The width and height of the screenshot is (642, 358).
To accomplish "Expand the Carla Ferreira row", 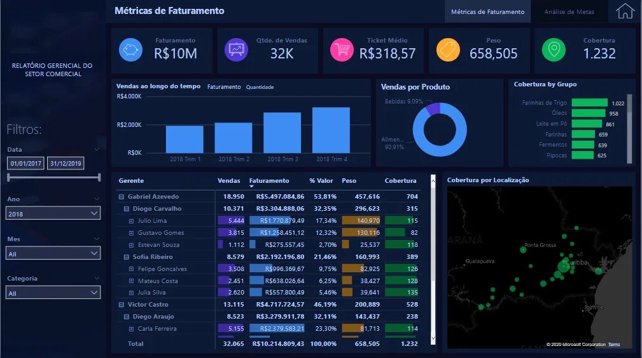I will pos(132,329).
